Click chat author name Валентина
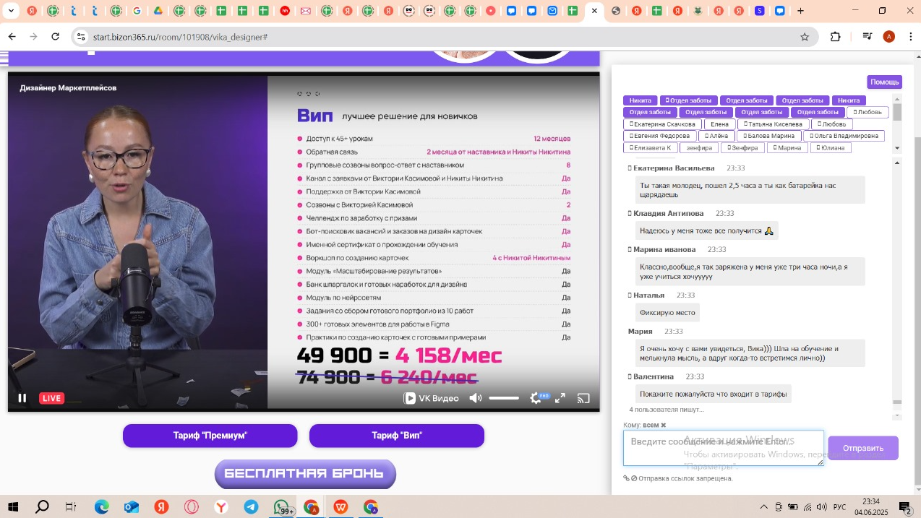Viewport: 921px width, 518px height. [x=654, y=376]
